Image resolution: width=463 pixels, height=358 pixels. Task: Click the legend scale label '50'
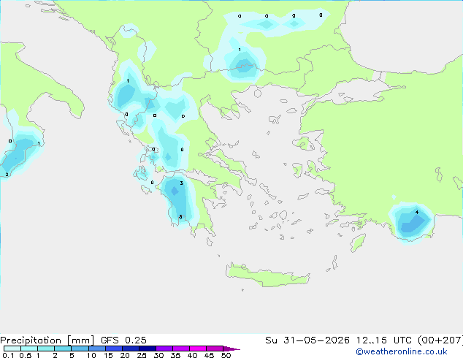click(x=226, y=355)
